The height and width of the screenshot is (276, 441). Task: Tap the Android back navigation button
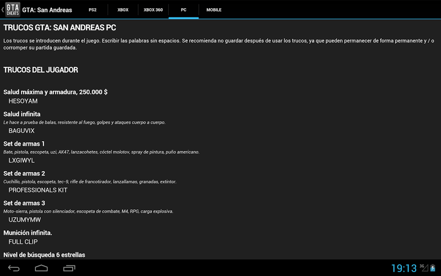[x=13, y=268]
